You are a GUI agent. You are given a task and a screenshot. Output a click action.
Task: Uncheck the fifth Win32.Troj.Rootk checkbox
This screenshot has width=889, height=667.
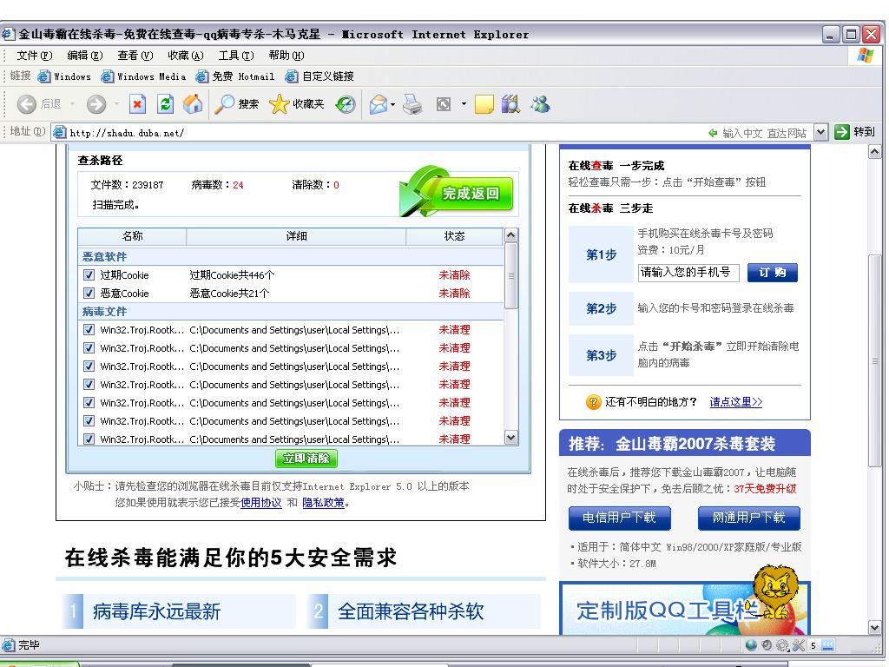89,402
